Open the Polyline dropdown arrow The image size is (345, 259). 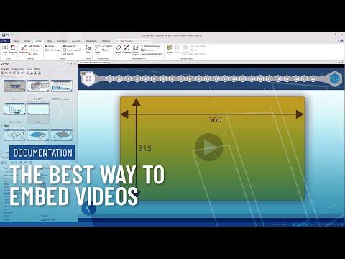(41, 46)
